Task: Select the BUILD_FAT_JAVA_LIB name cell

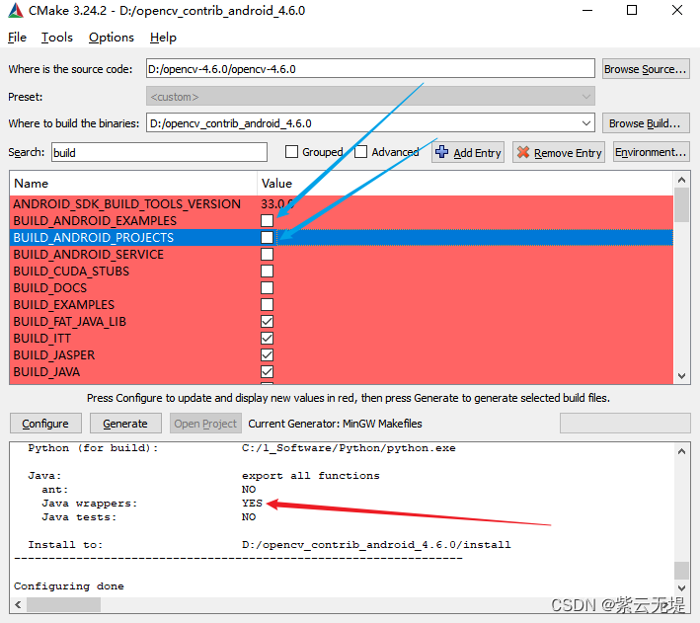Action: (70, 322)
